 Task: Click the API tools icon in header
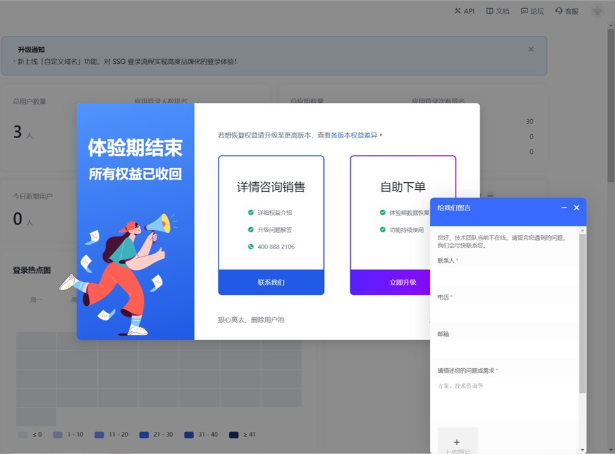pyautogui.click(x=457, y=11)
